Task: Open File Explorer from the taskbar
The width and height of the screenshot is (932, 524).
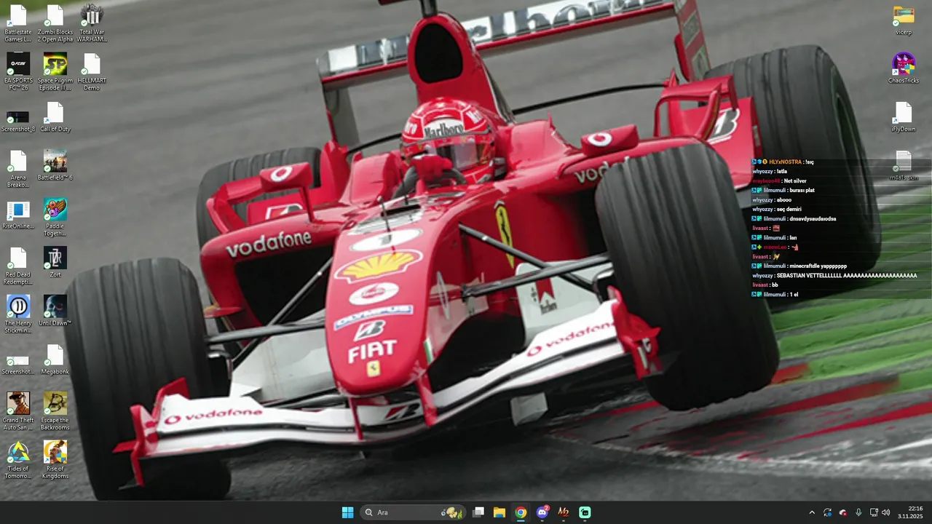Action: click(499, 512)
